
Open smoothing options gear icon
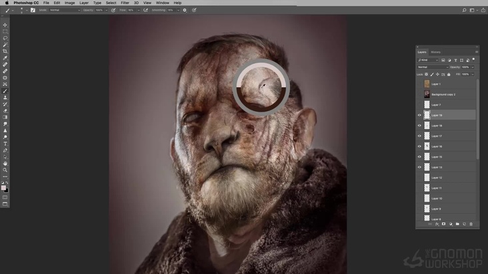click(x=185, y=10)
